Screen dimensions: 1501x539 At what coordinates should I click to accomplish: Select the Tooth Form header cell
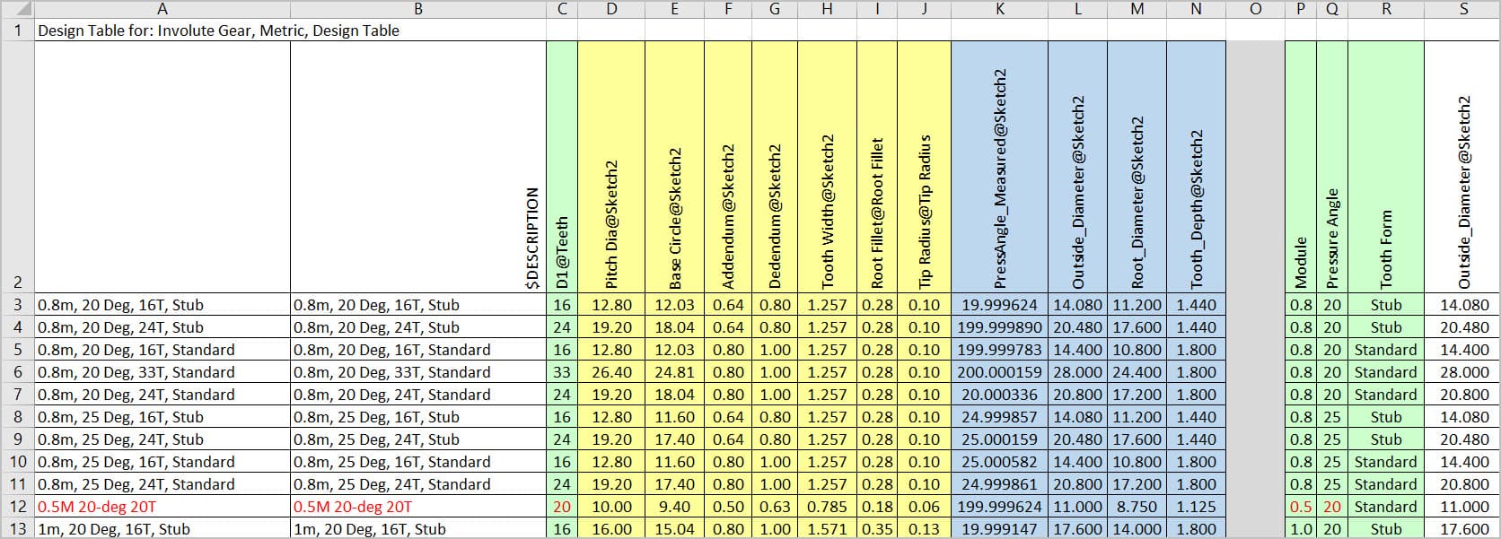[1385, 167]
